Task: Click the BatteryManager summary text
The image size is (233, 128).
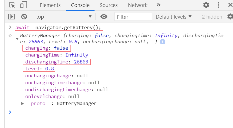Action: (122, 39)
